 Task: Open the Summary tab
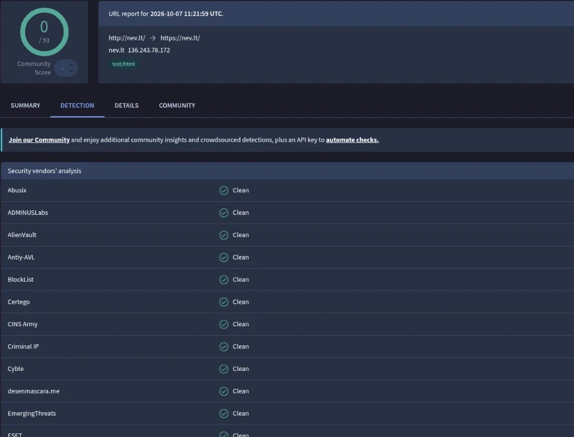coord(25,105)
